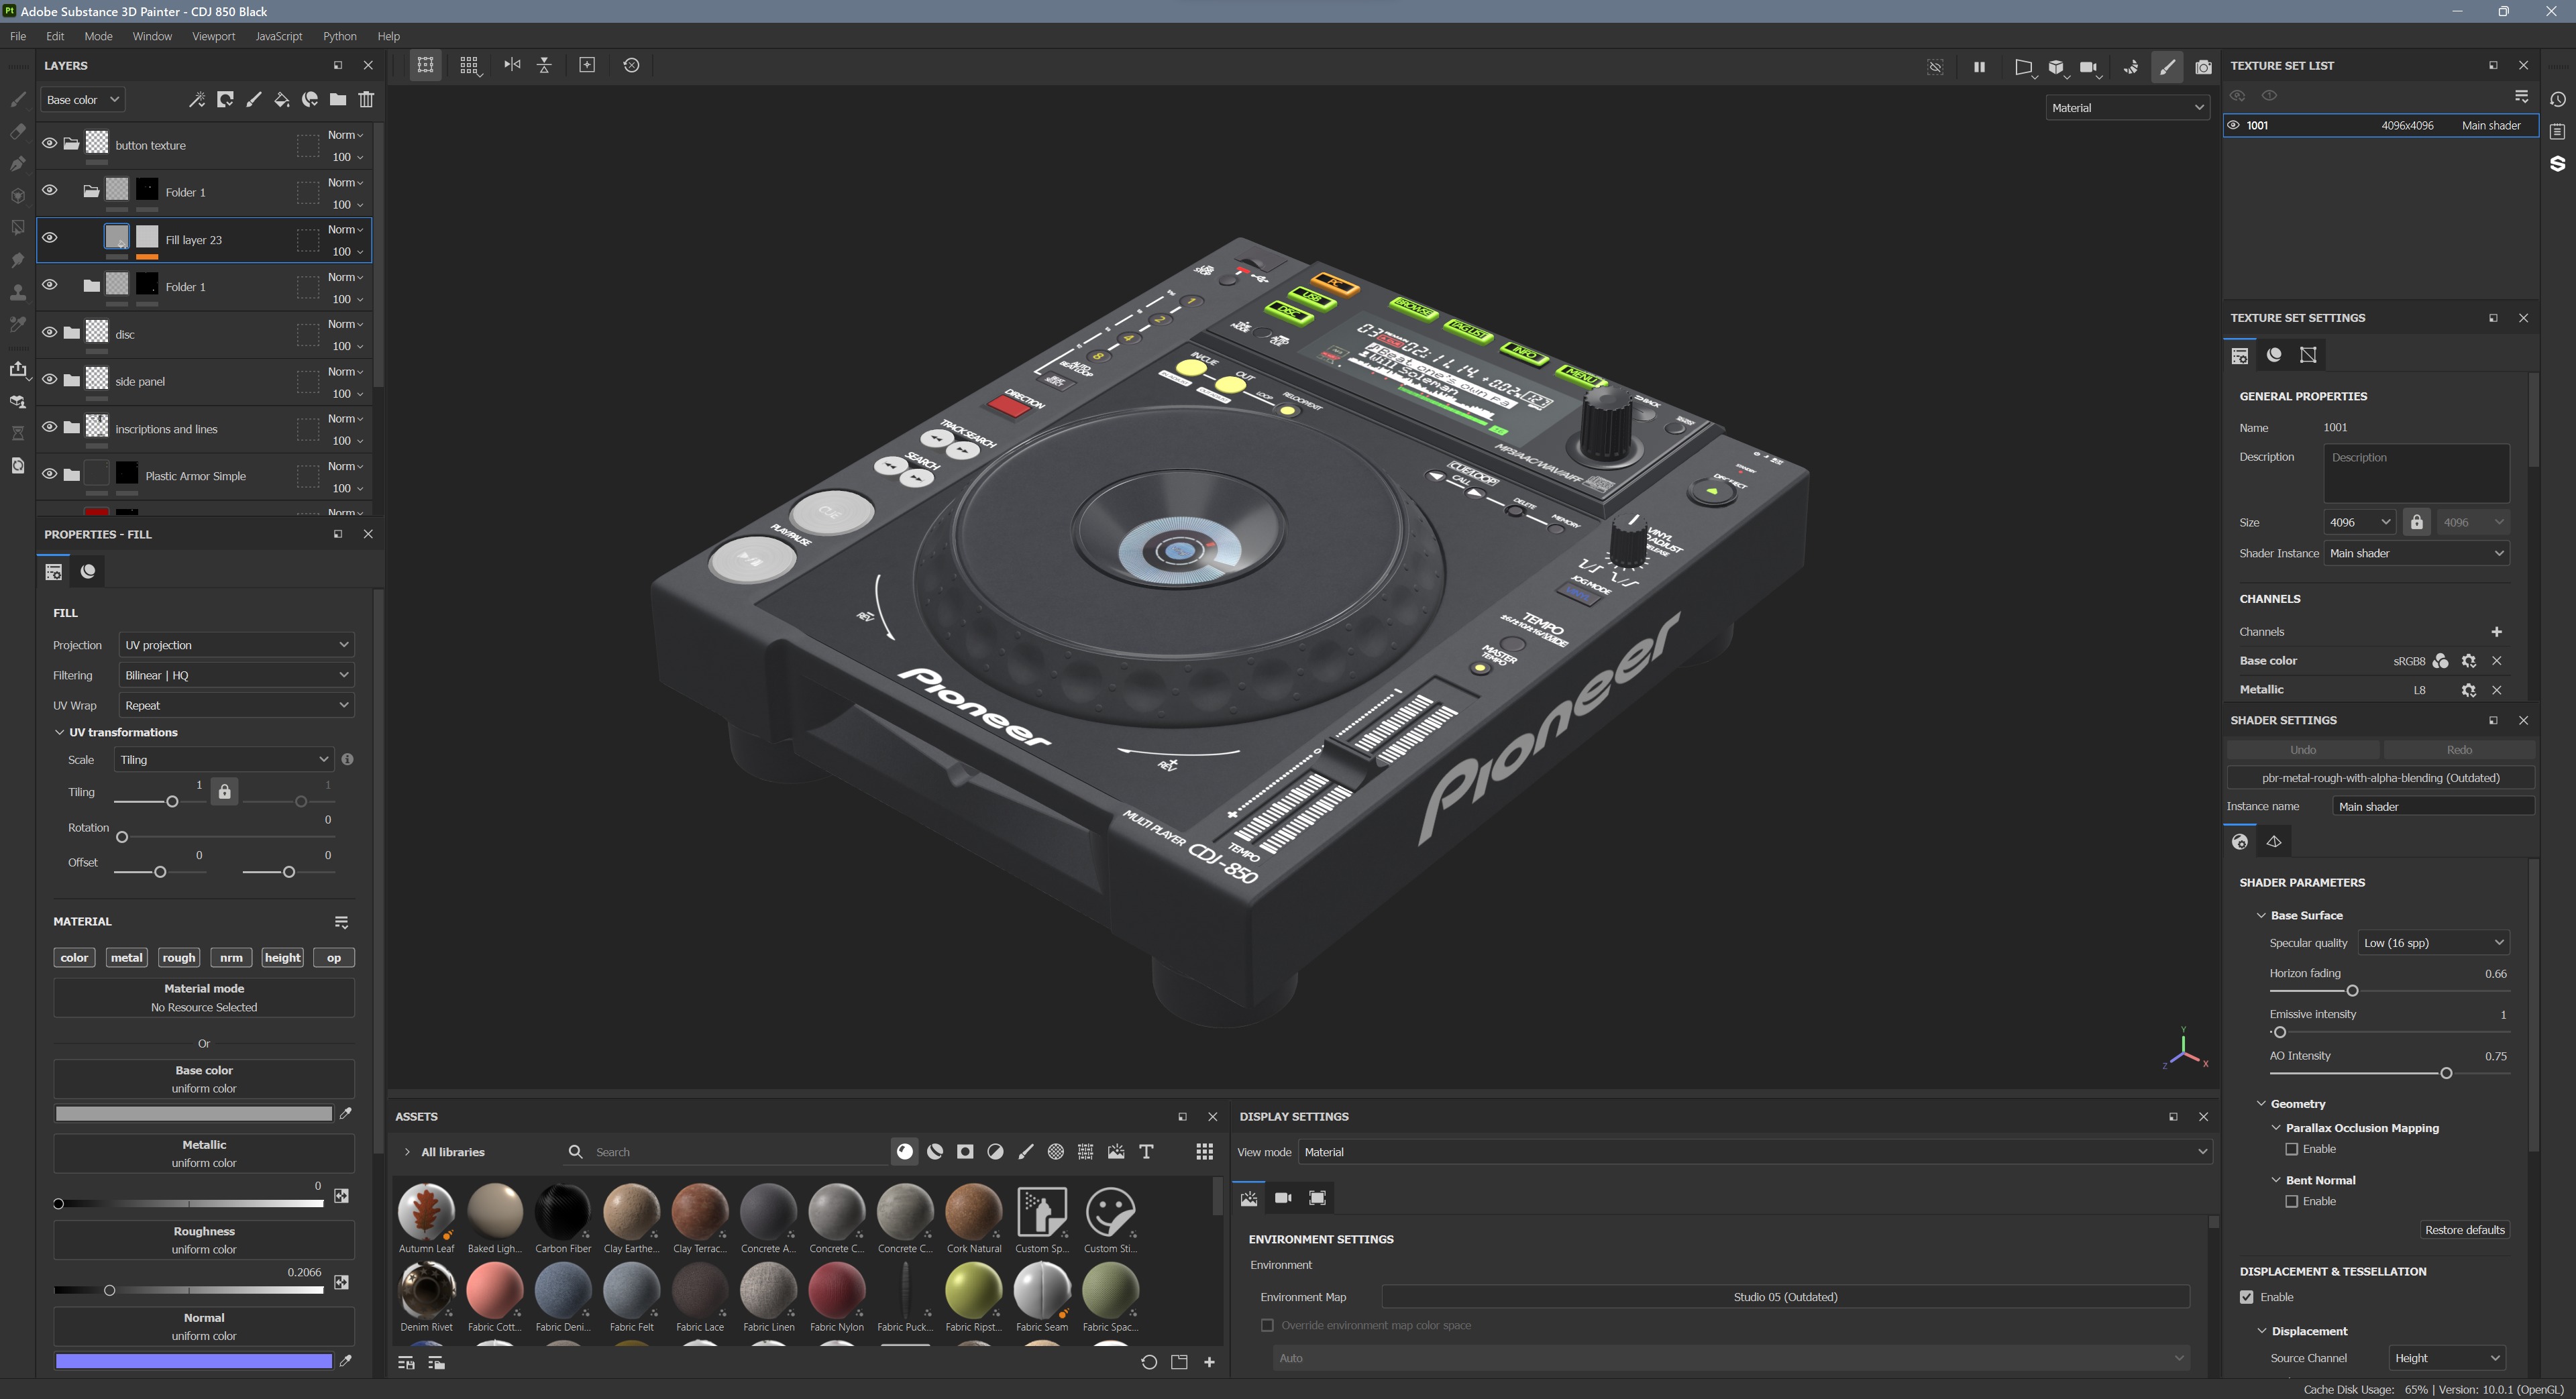Add a fill layer with bucket icon
2576x1399 pixels.
point(281,99)
